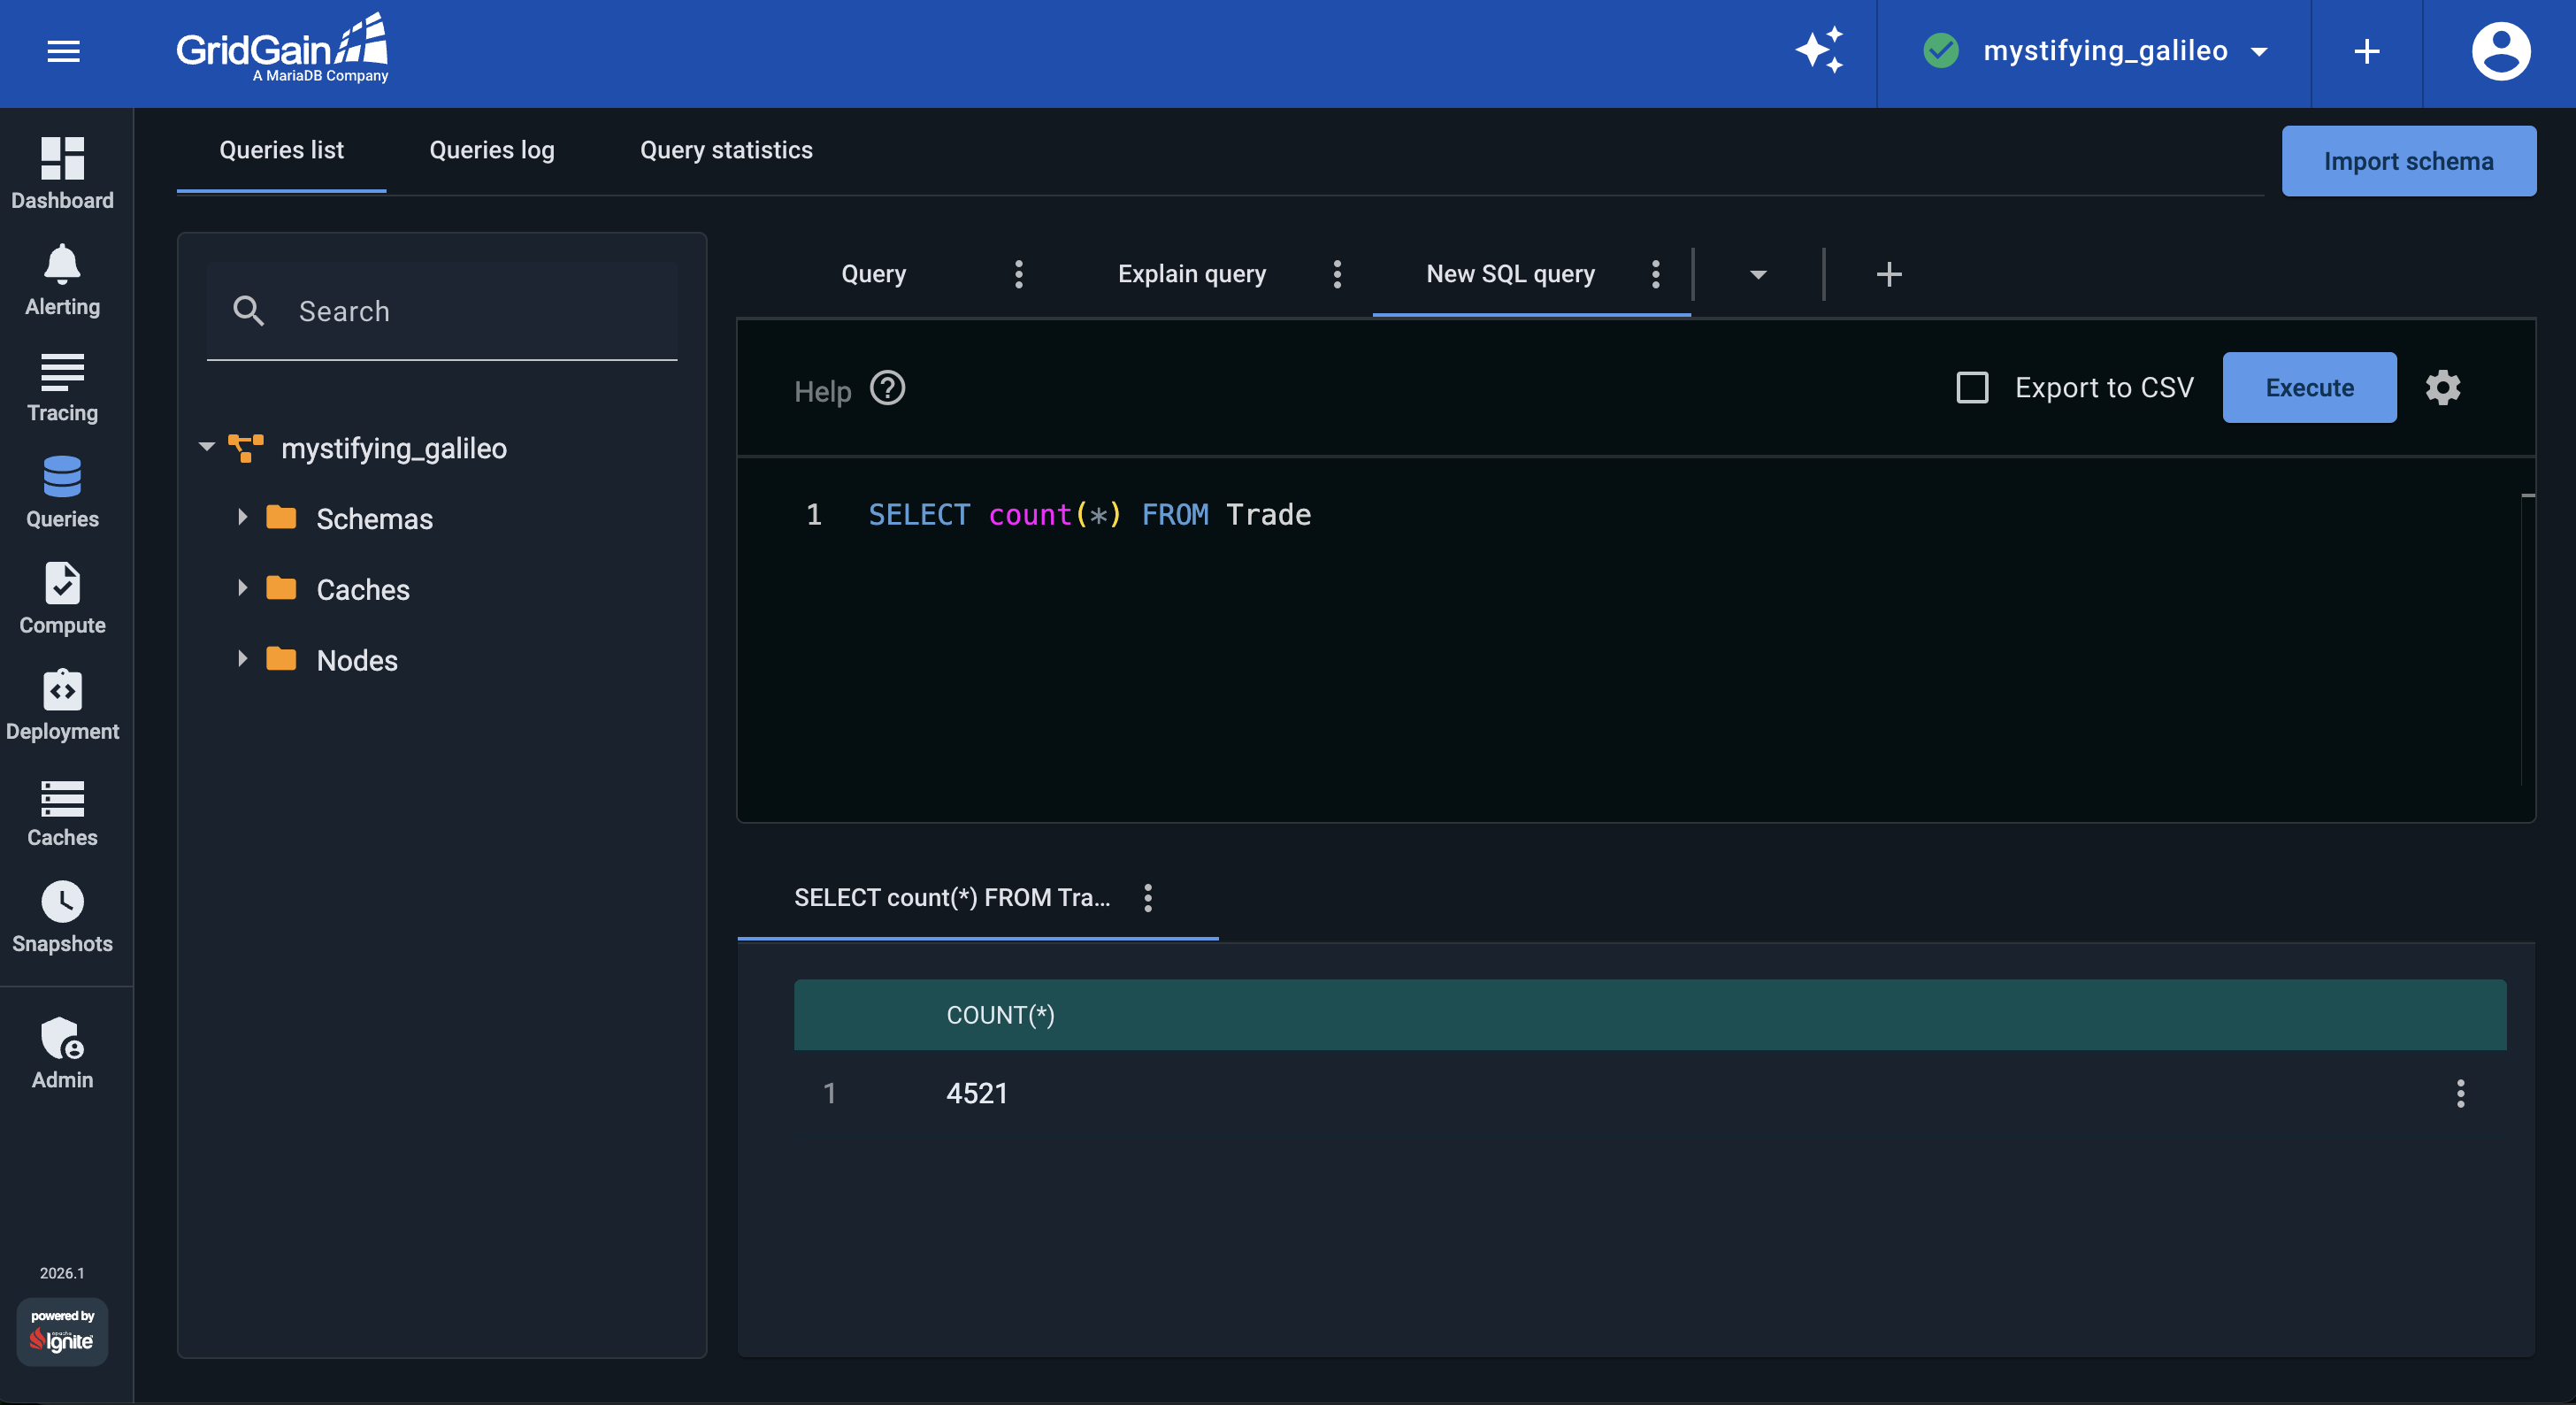Select the mystifying_galileo tree label
2576x1405 pixels.
coord(393,448)
